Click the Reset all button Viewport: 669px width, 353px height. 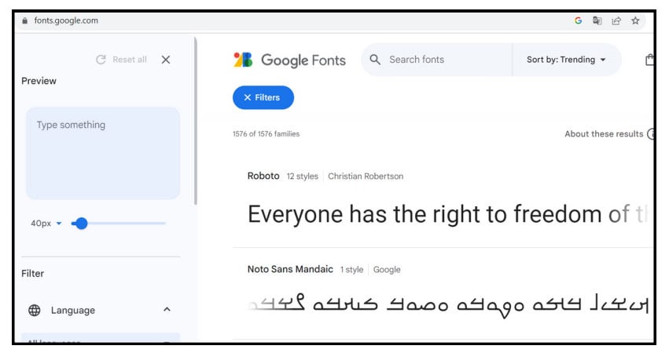[121, 60]
